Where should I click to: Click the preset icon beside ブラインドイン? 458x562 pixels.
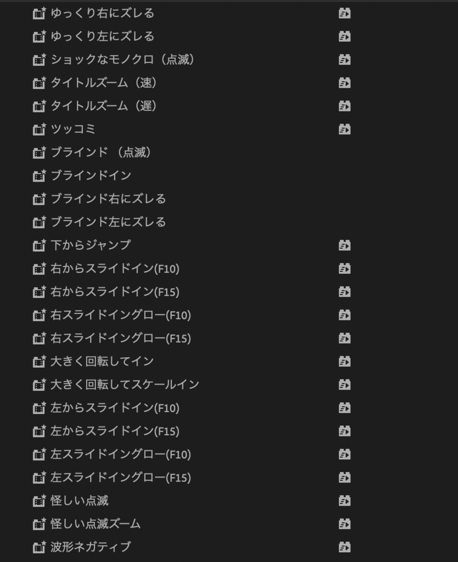pyautogui.click(x=39, y=176)
